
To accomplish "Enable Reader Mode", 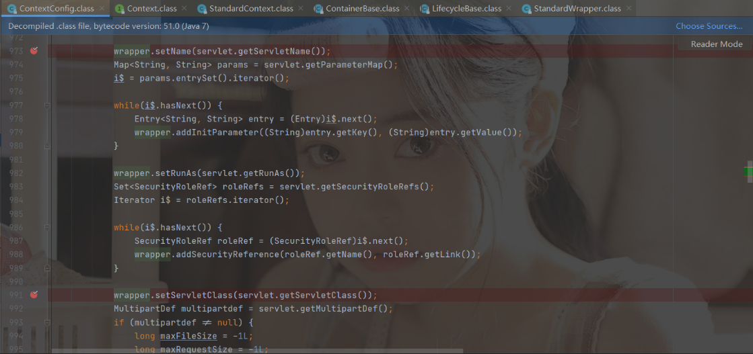I will click(x=717, y=44).
